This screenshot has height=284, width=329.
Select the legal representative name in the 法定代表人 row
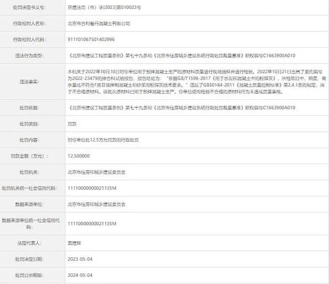tap(74, 243)
